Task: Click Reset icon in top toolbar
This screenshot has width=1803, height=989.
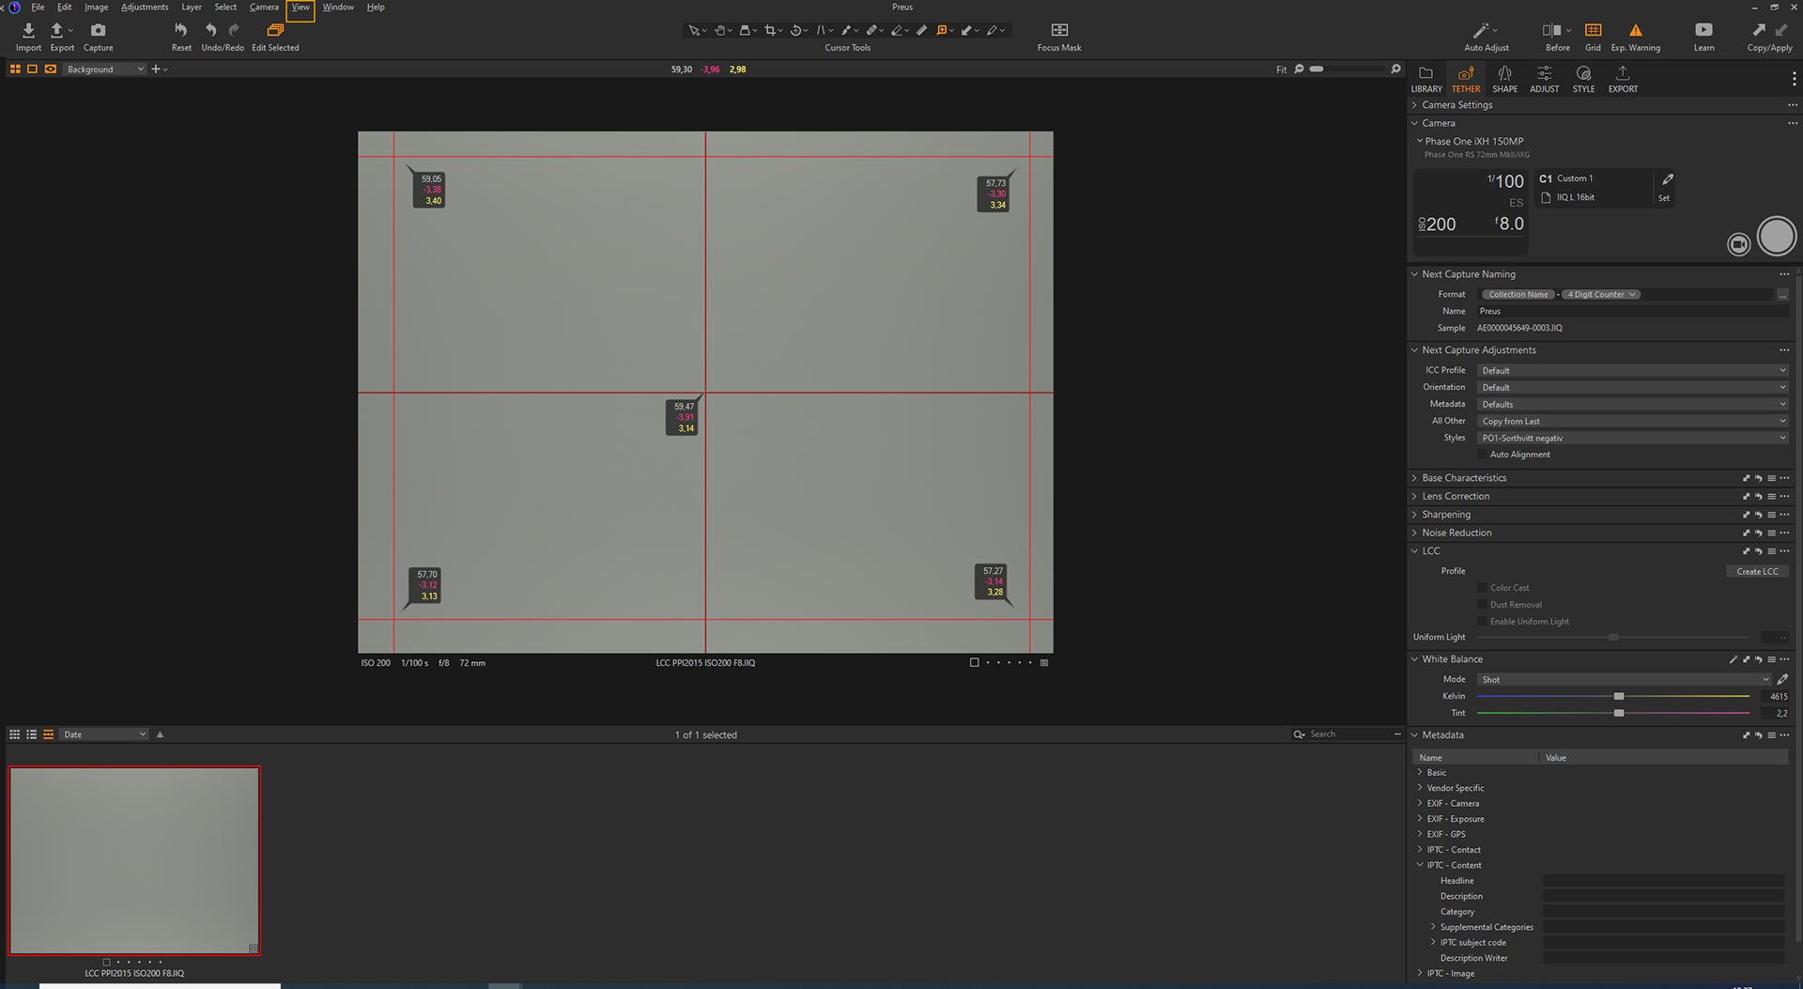Action: tap(181, 31)
